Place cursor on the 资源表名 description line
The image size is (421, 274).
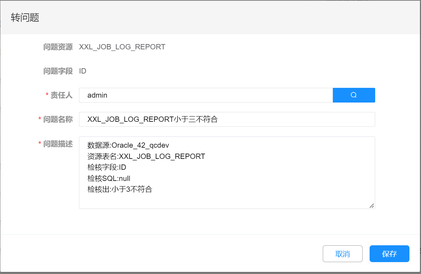pyautogui.click(x=146, y=156)
